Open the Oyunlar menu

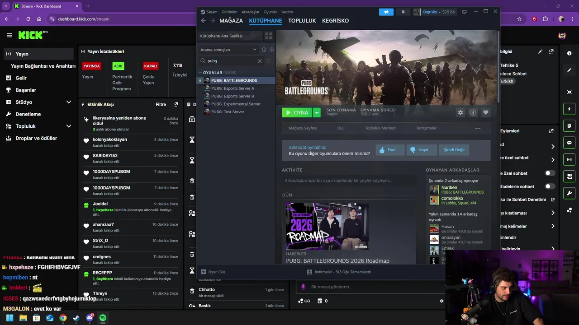[x=271, y=12]
